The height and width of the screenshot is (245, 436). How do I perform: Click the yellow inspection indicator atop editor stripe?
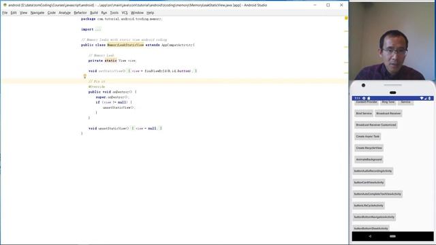point(346,18)
